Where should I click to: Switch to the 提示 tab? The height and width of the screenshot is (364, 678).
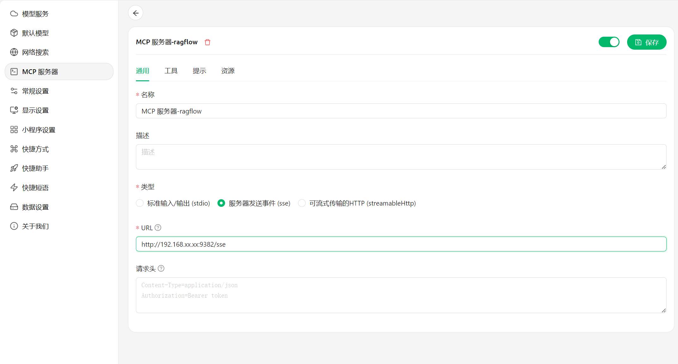pos(199,71)
